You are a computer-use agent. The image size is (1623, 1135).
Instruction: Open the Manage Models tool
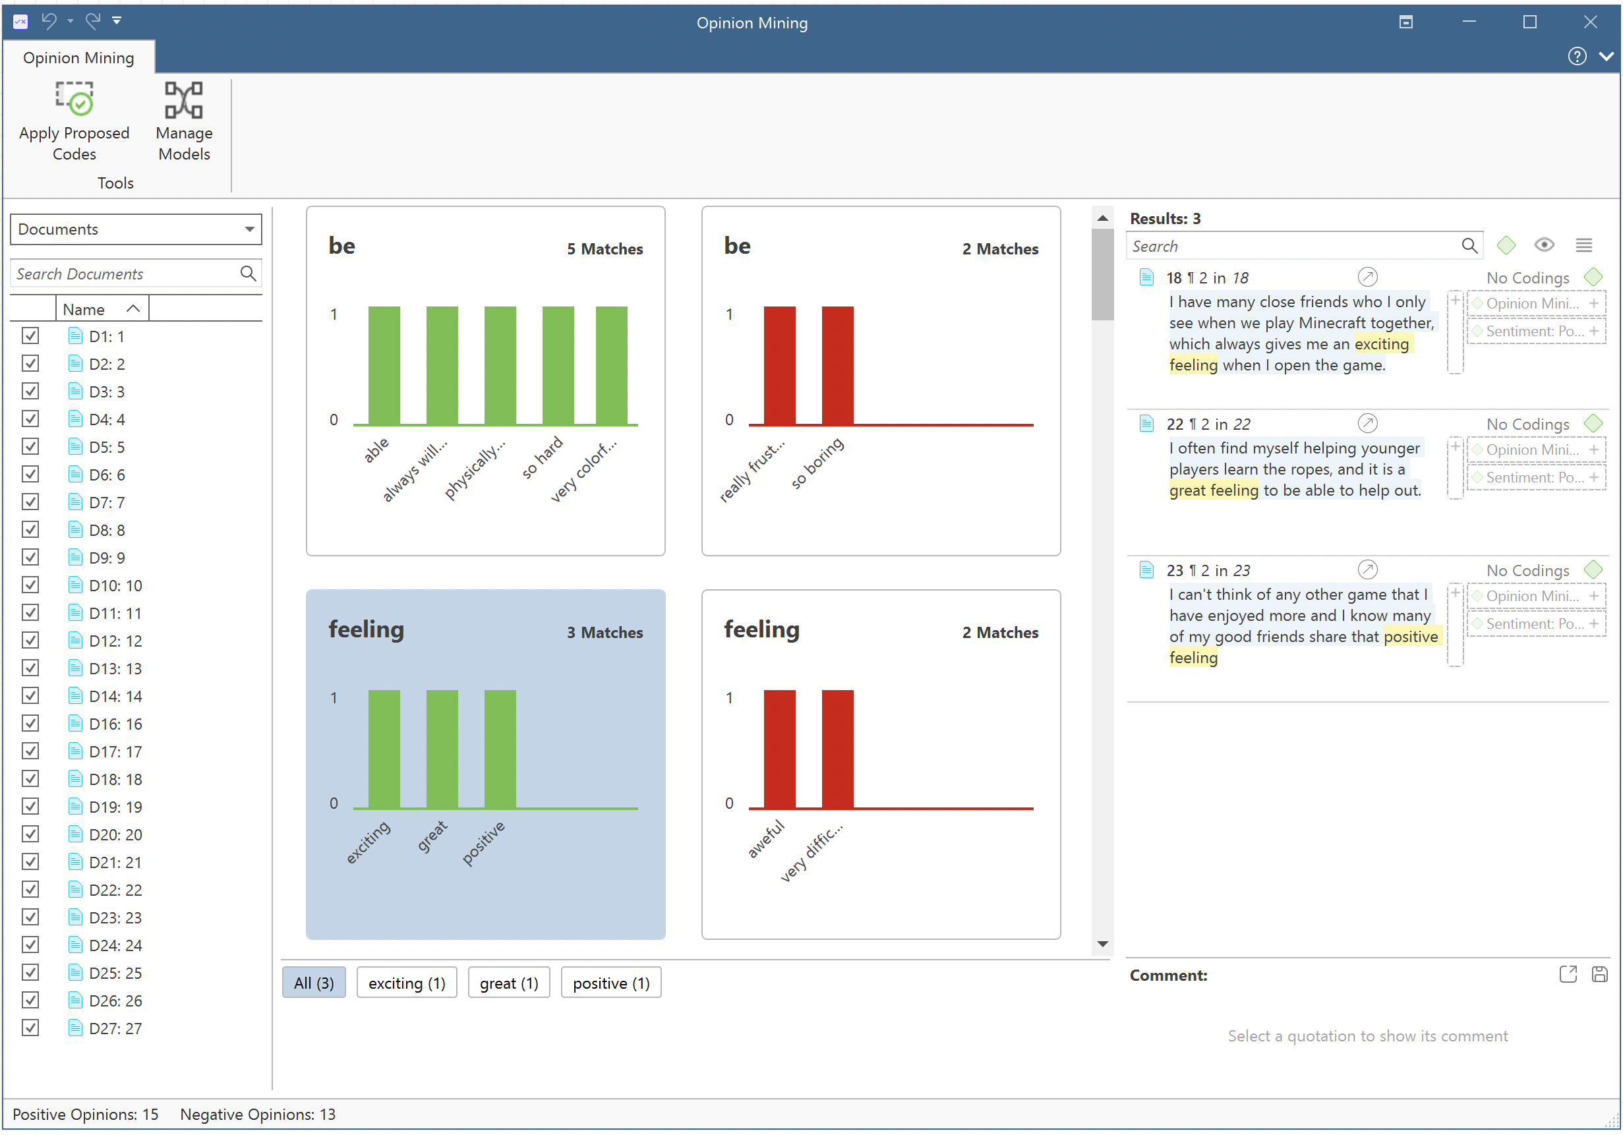pos(184,100)
